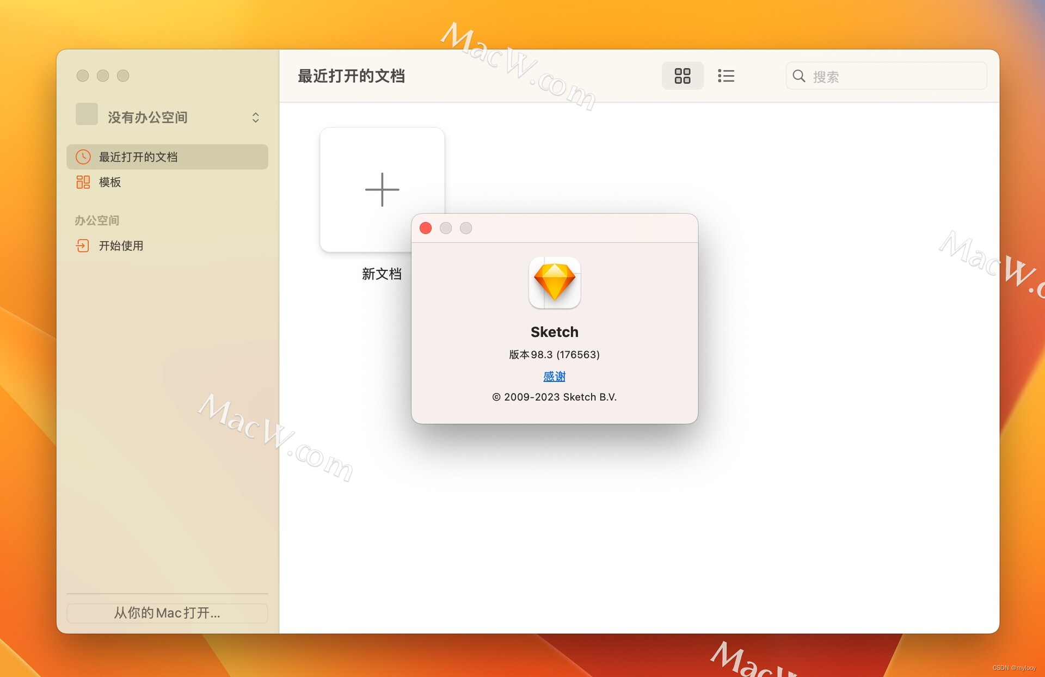Switch to list view layout
This screenshot has height=677, width=1045.
coord(726,76)
